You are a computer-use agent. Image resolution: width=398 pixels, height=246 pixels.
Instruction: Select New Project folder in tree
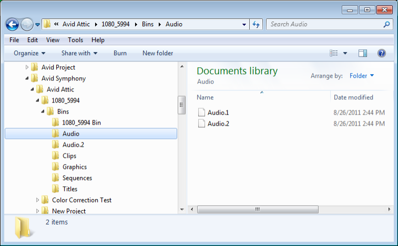[69, 211]
